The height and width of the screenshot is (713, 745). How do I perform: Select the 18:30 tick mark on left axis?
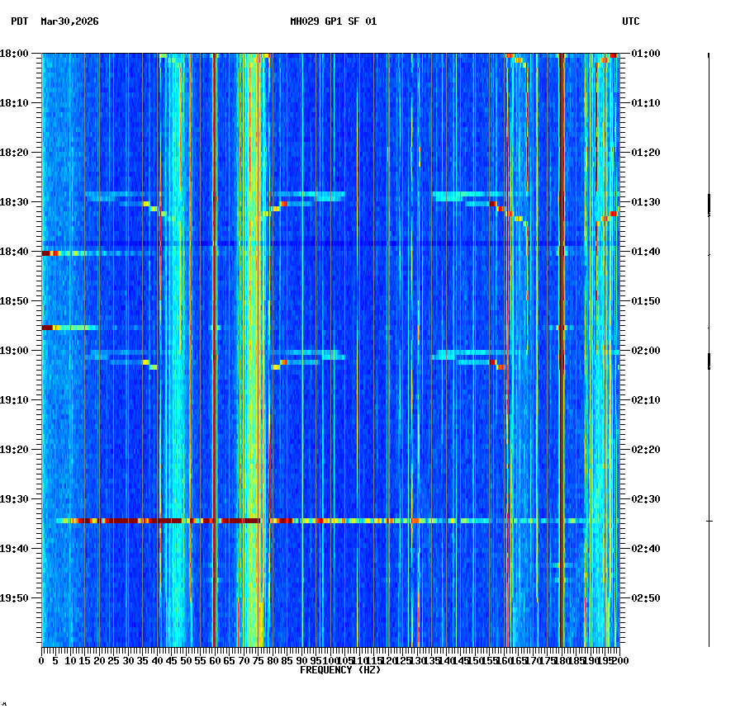point(35,201)
